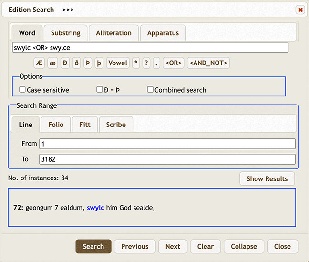Click the 'No. of instances: 34' text
Screen dimensions: 309x262
(38, 178)
